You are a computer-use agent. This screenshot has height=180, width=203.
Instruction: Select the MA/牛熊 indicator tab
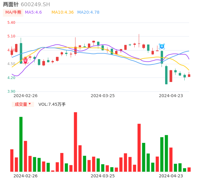coord(13,12)
